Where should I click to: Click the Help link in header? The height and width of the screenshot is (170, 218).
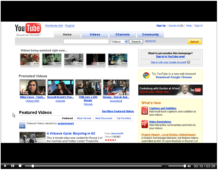click(x=189, y=26)
